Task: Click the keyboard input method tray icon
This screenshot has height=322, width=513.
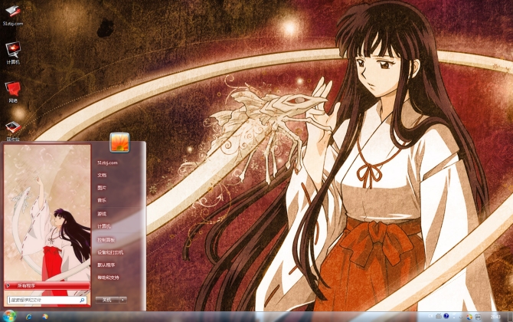Action: coord(439,317)
